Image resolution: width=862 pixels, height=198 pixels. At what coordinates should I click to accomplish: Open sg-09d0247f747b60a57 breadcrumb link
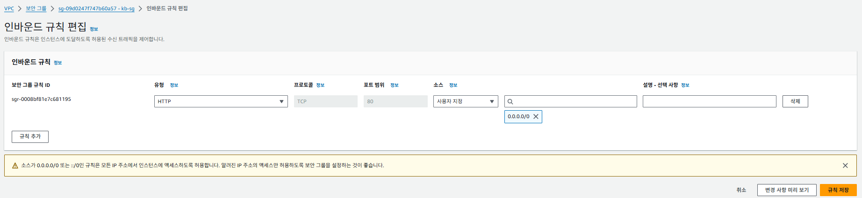(x=96, y=8)
